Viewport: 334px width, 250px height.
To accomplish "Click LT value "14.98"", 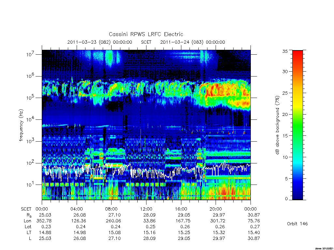I will (80, 232).
